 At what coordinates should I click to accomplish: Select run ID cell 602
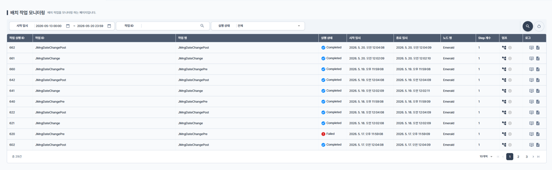pyautogui.click(x=20, y=145)
